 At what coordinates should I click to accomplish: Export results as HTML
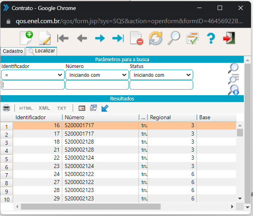click(x=26, y=108)
